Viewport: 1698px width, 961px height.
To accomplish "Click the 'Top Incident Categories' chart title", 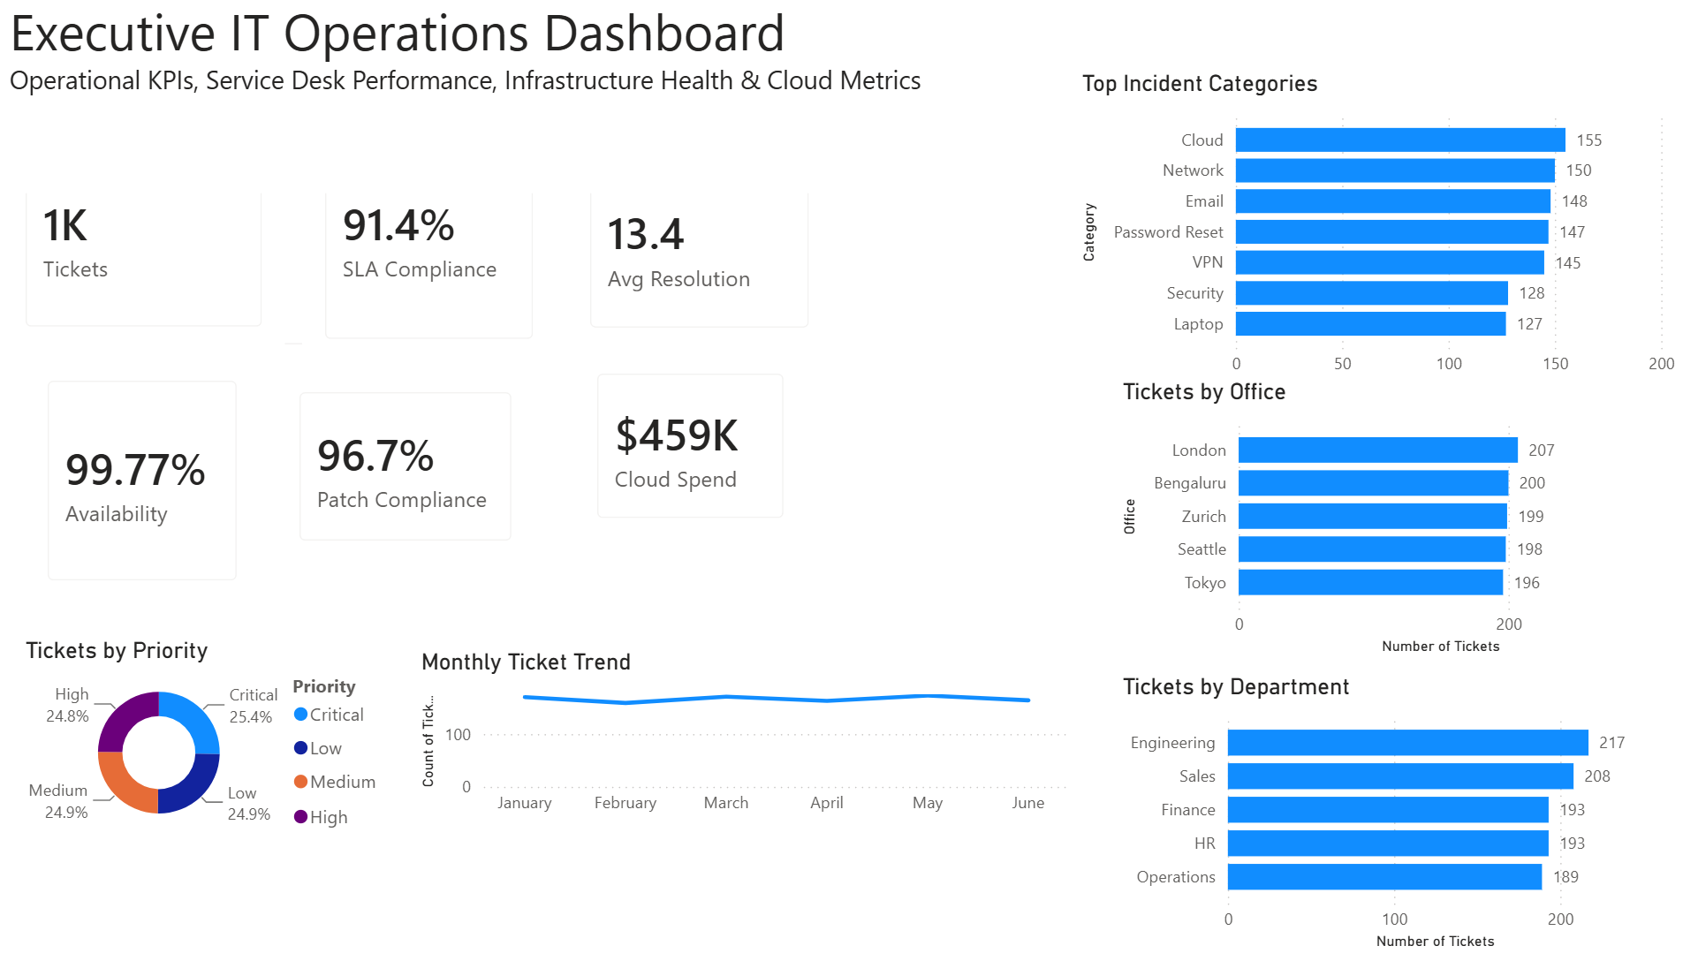I will pos(1200,84).
